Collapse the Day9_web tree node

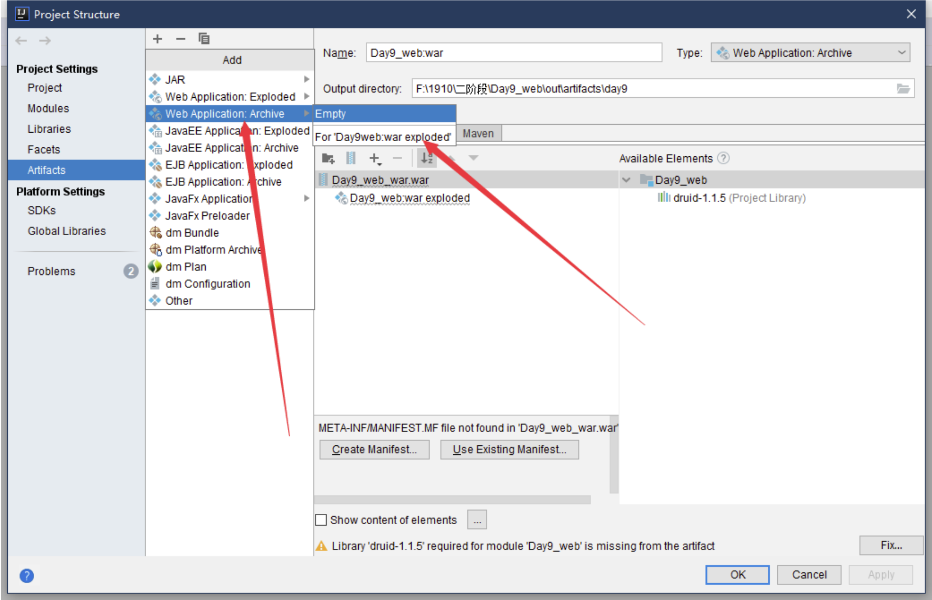point(626,180)
